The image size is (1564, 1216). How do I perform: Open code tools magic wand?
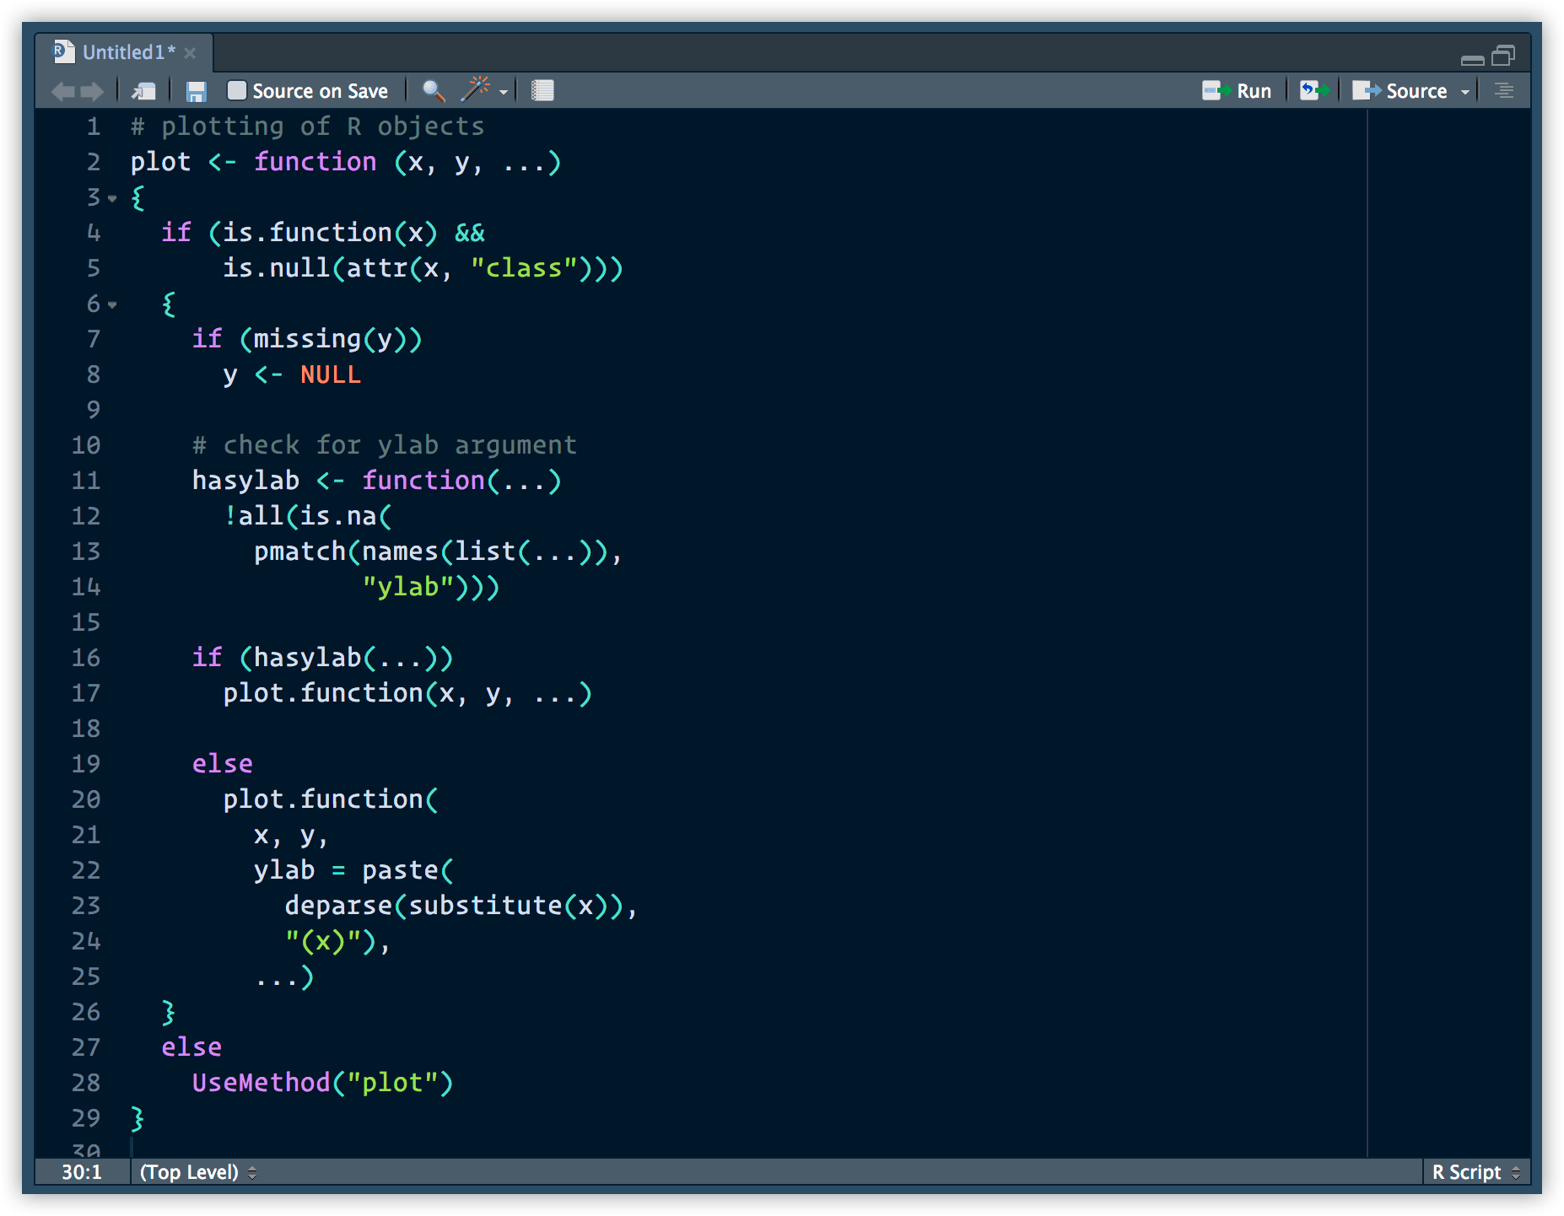476,89
